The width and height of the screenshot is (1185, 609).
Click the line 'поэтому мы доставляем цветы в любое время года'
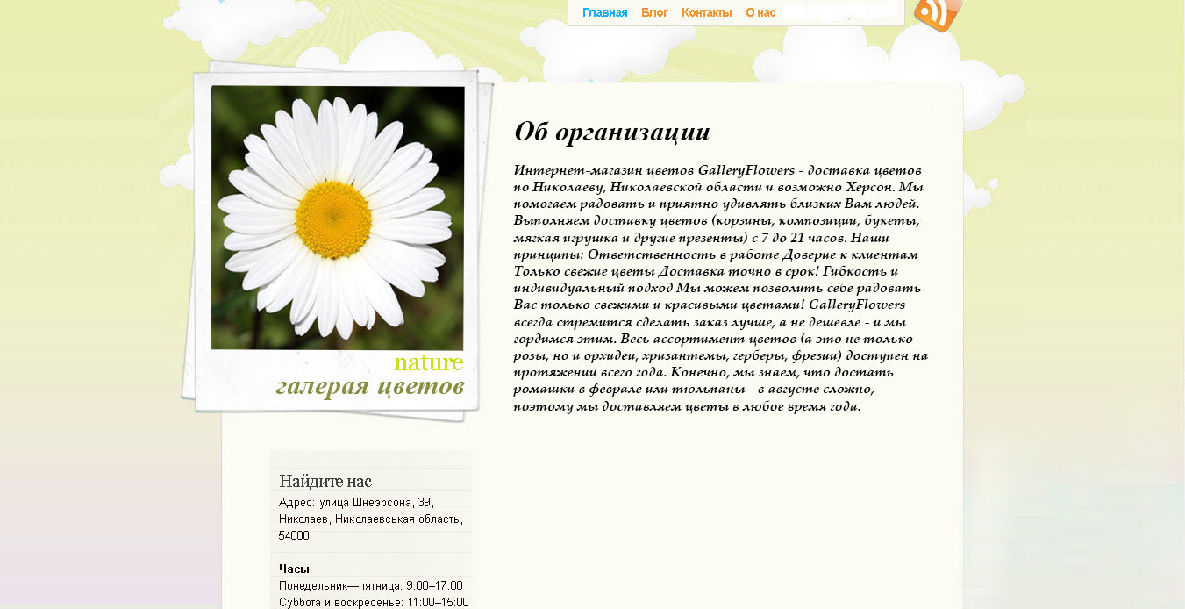688,406
